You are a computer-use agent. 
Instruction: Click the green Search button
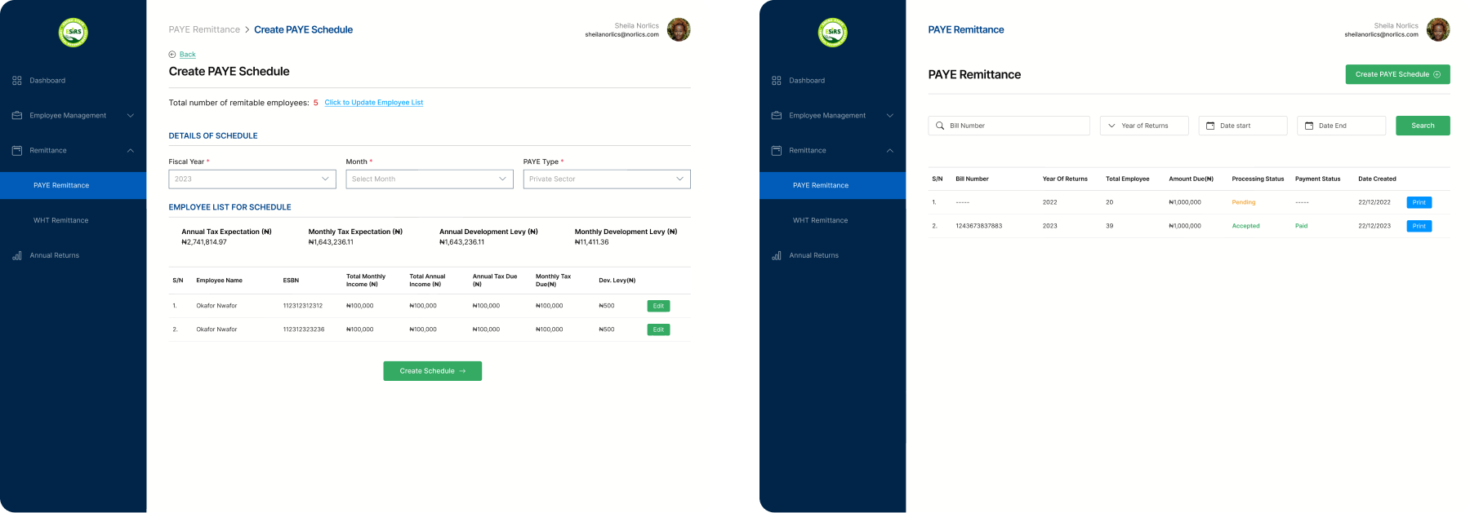(x=1423, y=126)
